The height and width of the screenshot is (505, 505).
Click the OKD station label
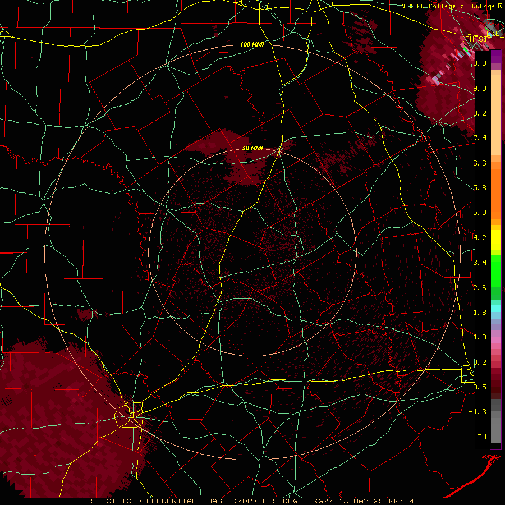(x=493, y=34)
